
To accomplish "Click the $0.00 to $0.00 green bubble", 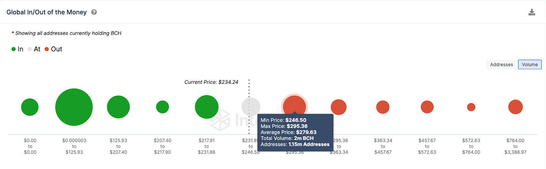I will tap(30, 107).
